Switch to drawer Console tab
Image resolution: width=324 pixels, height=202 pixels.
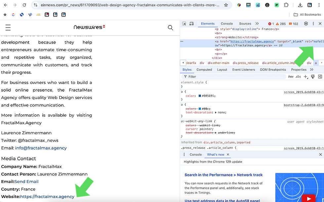[x=196, y=154]
